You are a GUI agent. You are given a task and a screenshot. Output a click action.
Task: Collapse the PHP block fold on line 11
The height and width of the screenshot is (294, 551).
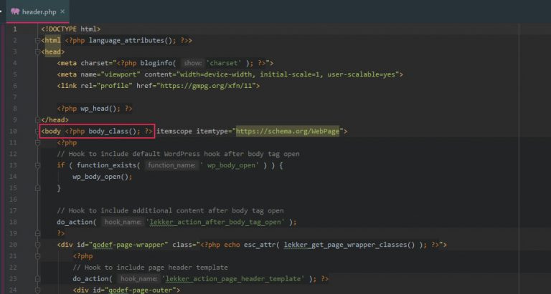(x=37, y=142)
